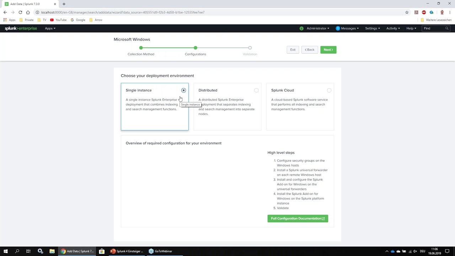This screenshot has height=256, width=455.
Task: Open the Administrator dropdown
Action: [x=318, y=28]
